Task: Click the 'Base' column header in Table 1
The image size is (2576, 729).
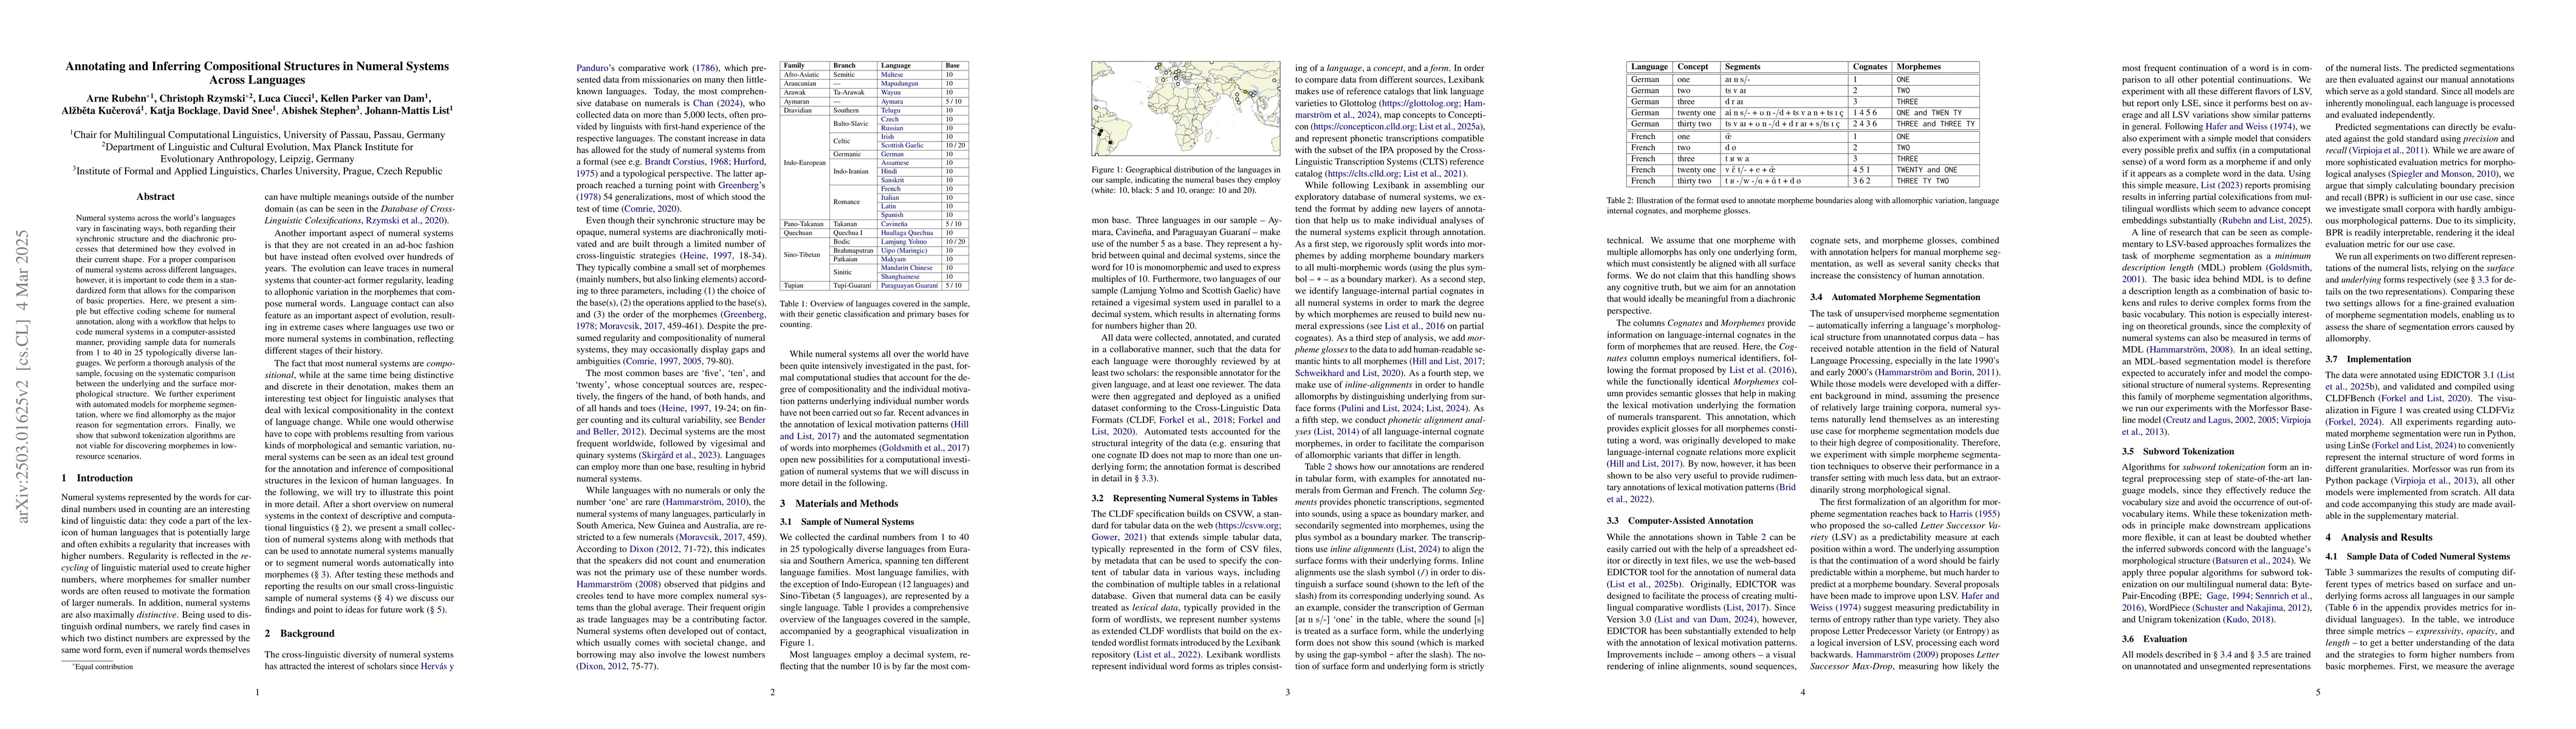Action: point(953,66)
